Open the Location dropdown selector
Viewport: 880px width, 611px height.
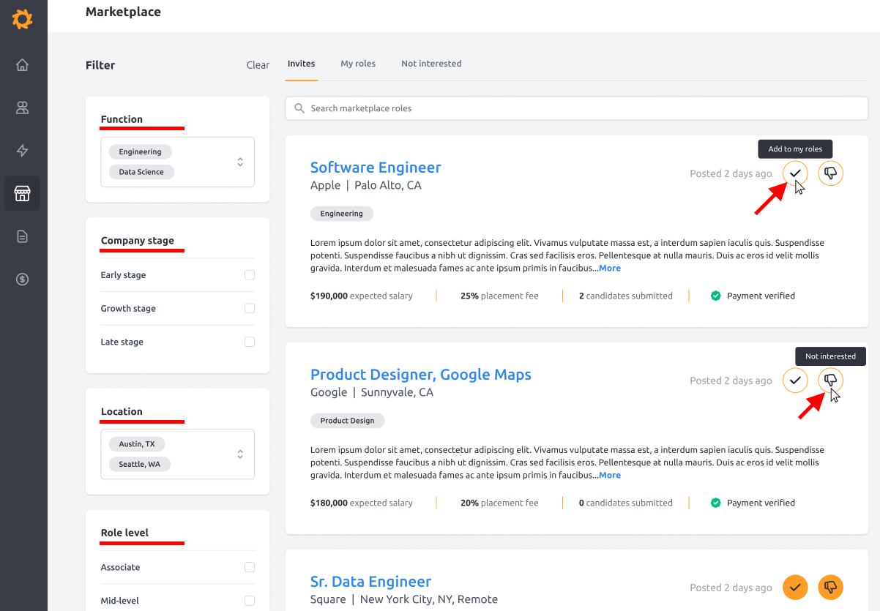(240, 454)
